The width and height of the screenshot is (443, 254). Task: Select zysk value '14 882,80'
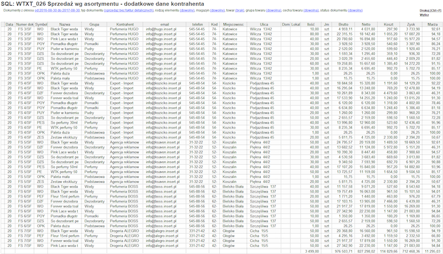[411, 167]
